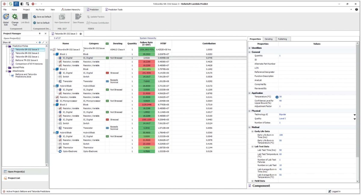The width and height of the screenshot is (361, 195).
Task: Collapse Block 1 in the hierarchy
Action: pyautogui.click(x=54, y=54)
